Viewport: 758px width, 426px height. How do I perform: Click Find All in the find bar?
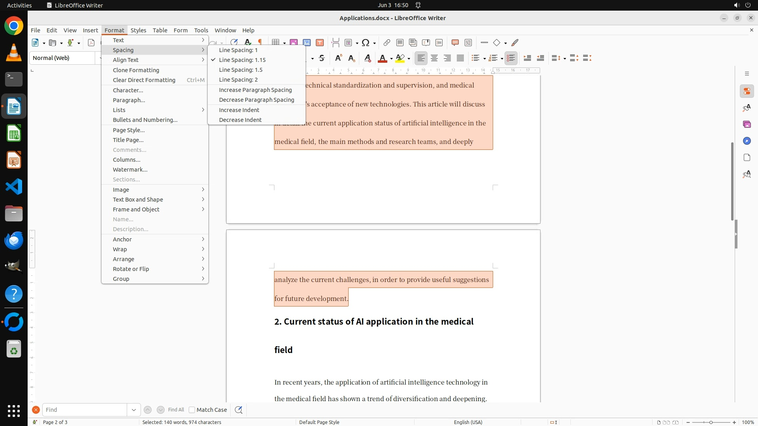click(176, 410)
